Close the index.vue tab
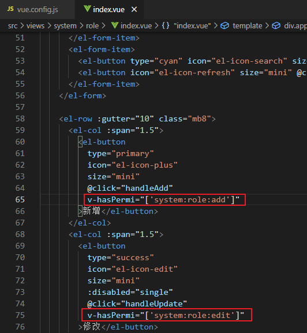This screenshot has width=307, height=333. pyautogui.click(x=134, y=10)
